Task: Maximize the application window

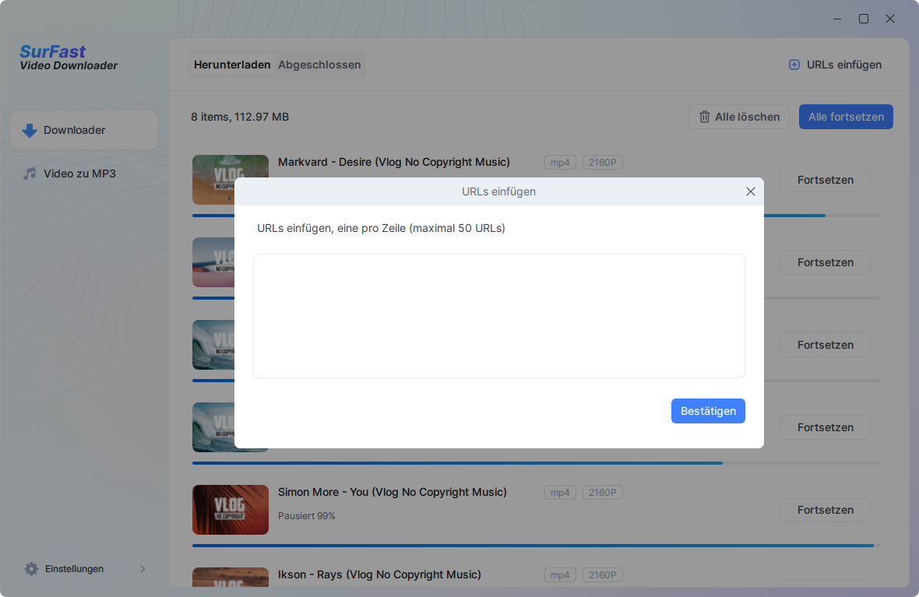Action: coord(864,19)
